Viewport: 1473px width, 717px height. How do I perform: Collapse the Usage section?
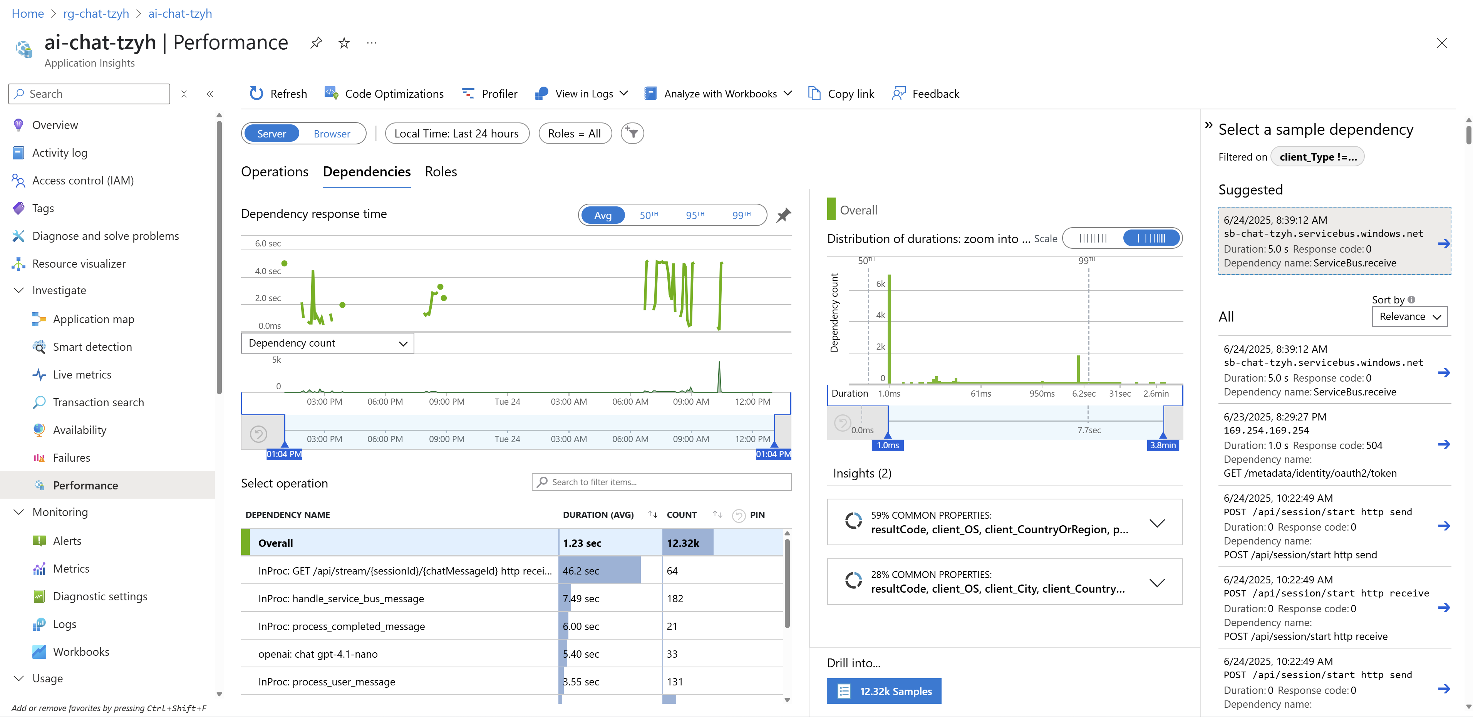(19, 678)
